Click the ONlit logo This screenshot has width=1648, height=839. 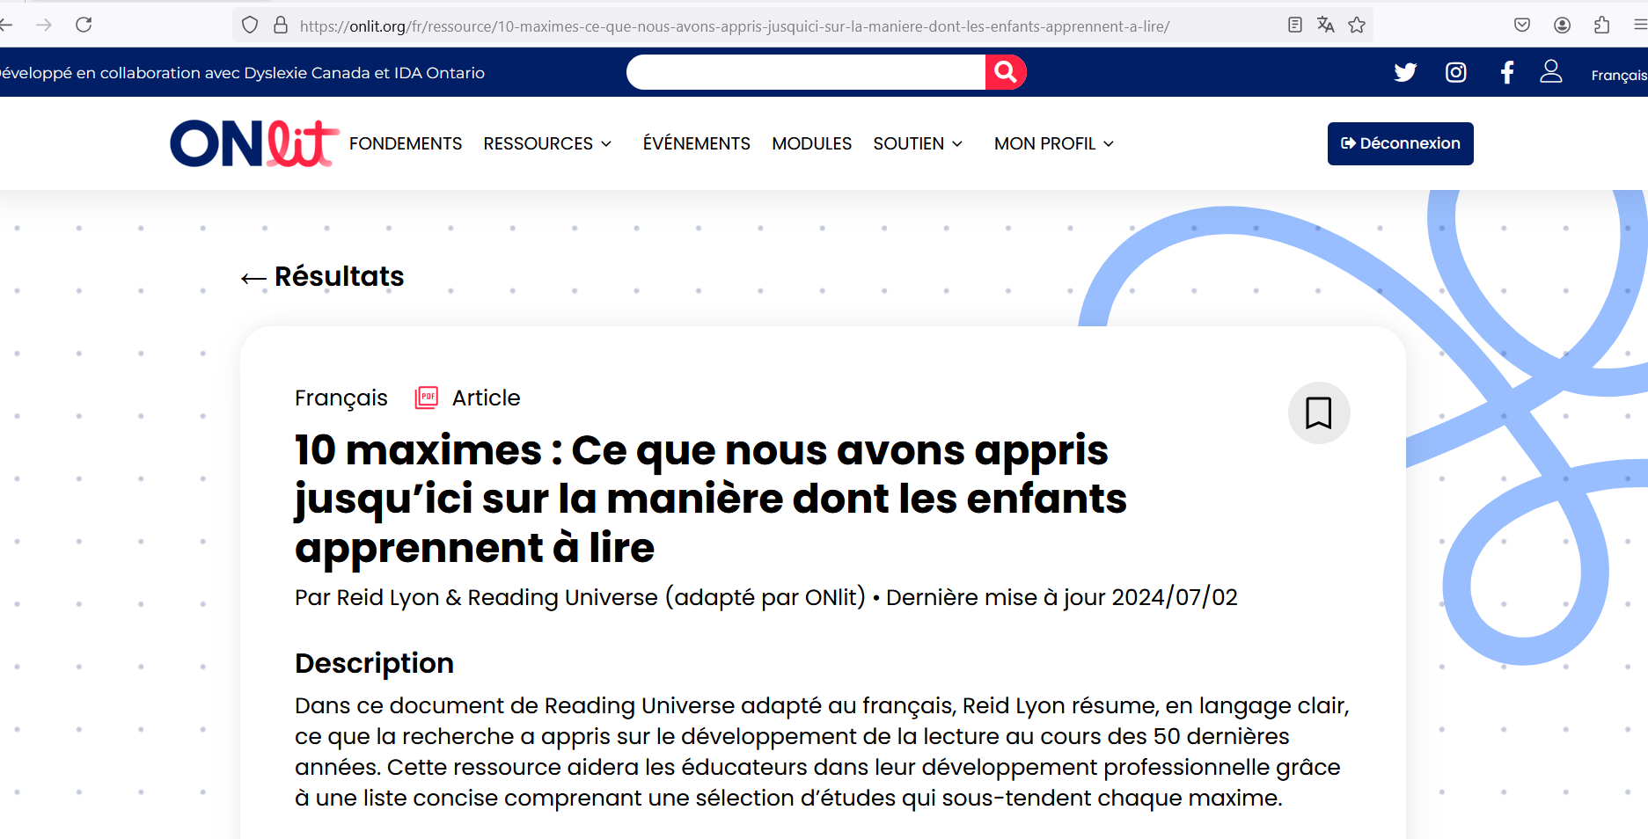point(254,143)
